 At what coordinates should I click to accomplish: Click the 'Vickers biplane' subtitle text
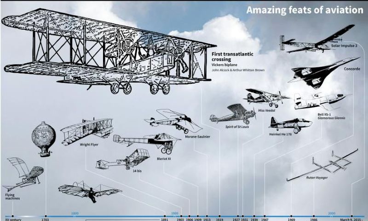[x=224, y=65]
